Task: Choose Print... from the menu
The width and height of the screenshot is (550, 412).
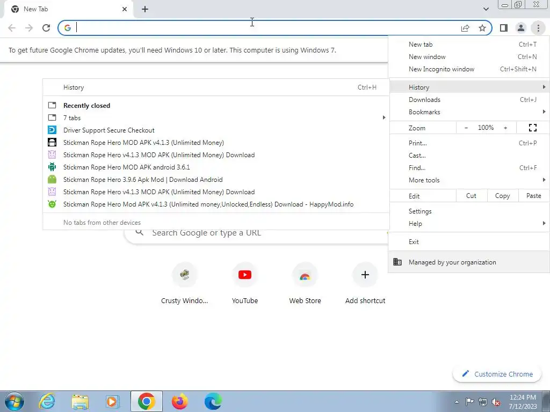Action: tap(469, 143)
